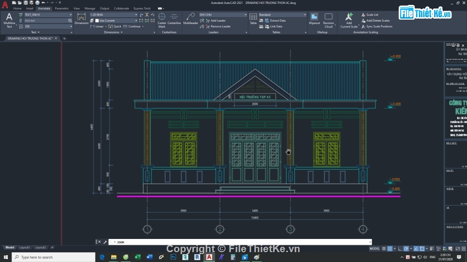Select the Wipeout tool

(x=314, y=19)
